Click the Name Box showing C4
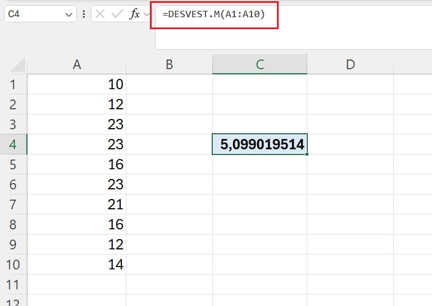The image size is (432, 306). click(40, 14)
